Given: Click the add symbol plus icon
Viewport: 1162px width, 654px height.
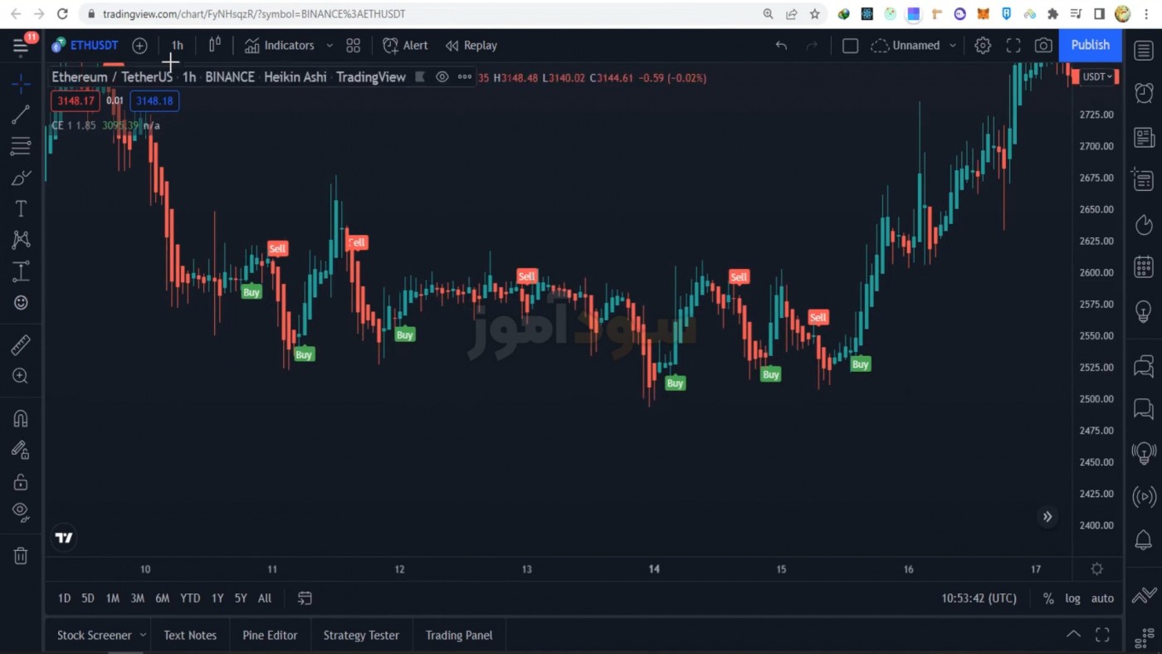Looking at the screenshot, I should coord(139,46).
